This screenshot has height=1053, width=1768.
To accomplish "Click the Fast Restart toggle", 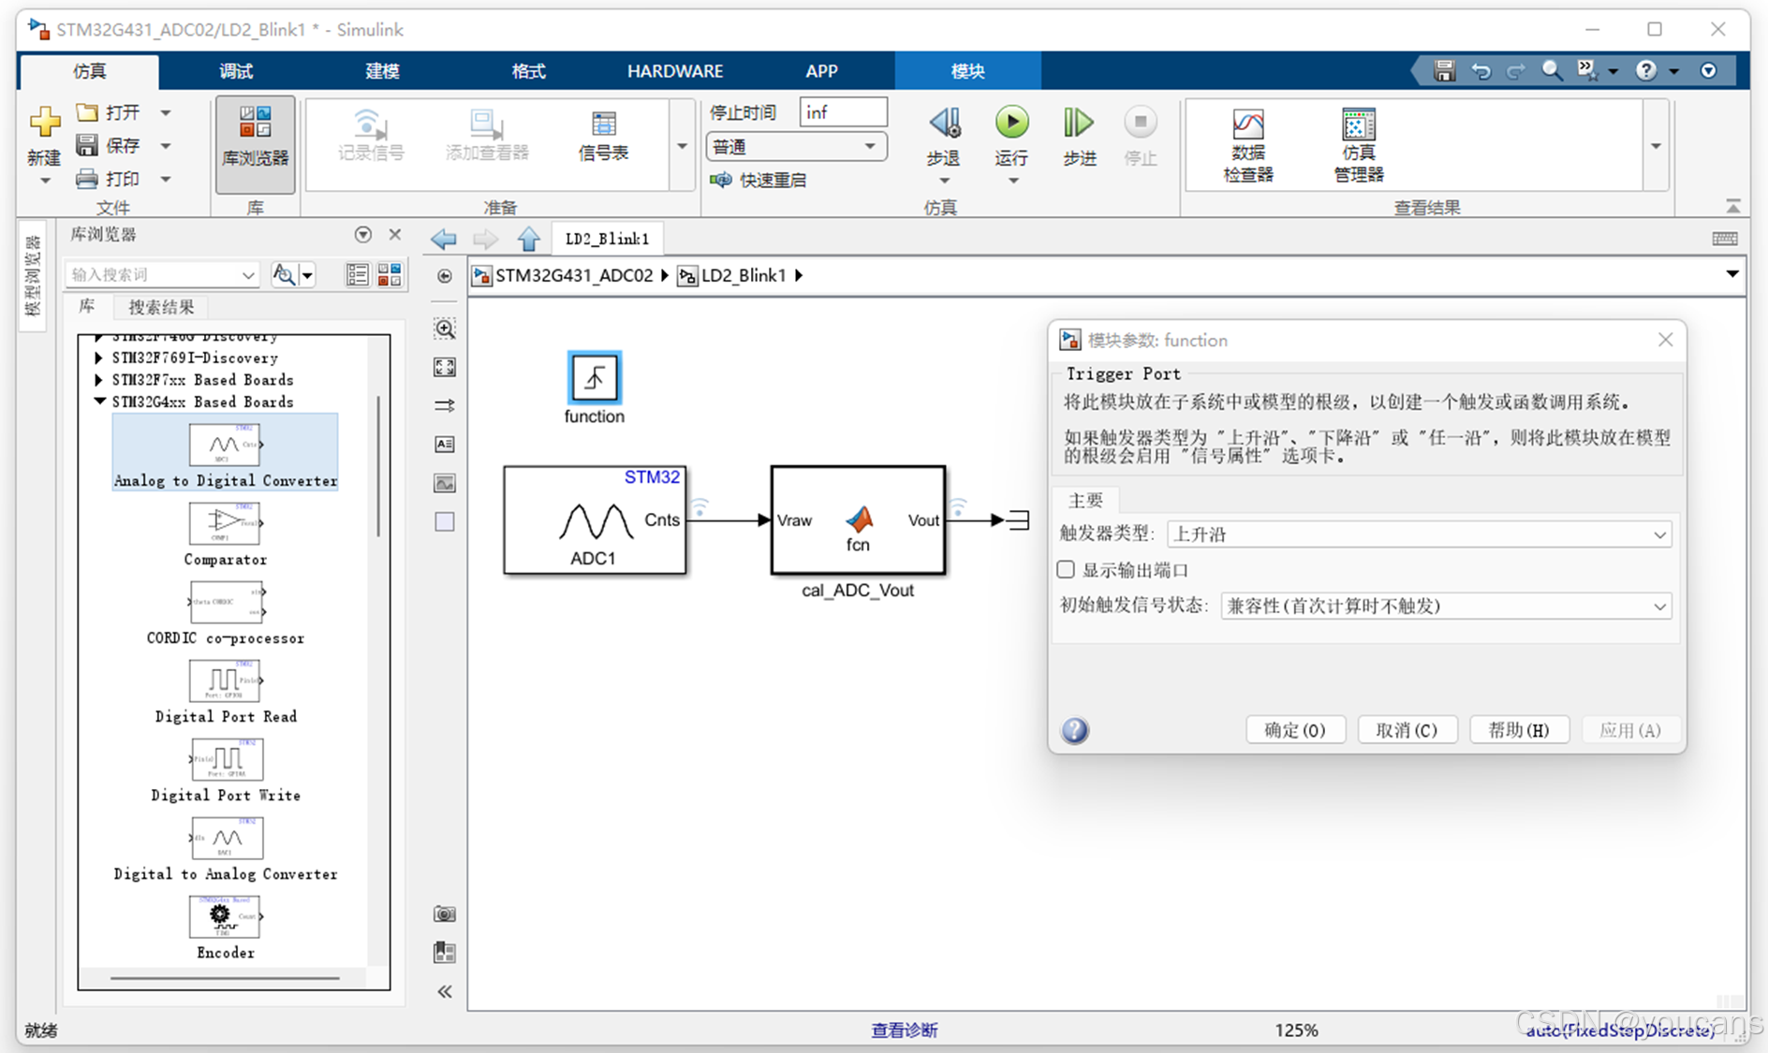I will pos(758,180).
